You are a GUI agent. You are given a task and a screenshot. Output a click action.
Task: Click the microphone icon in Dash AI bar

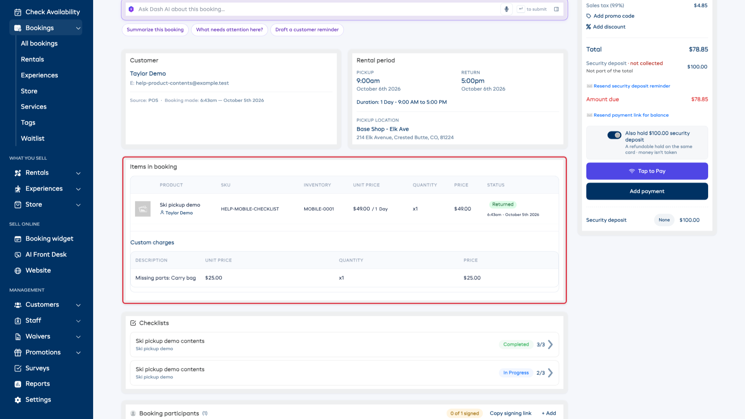pos(506,9)
